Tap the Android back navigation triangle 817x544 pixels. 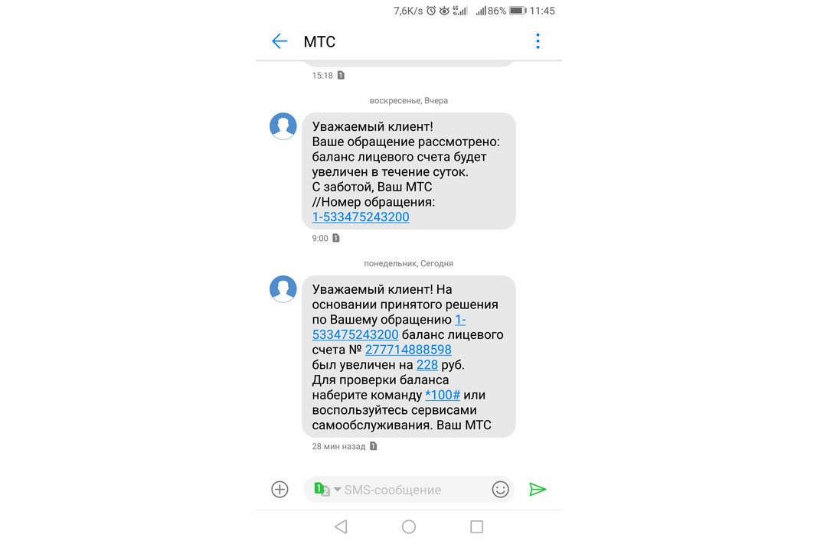pos(342,526)
